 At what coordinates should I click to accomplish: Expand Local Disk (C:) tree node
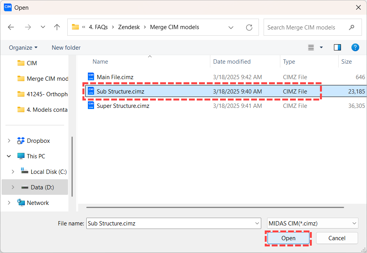[13, 172]
